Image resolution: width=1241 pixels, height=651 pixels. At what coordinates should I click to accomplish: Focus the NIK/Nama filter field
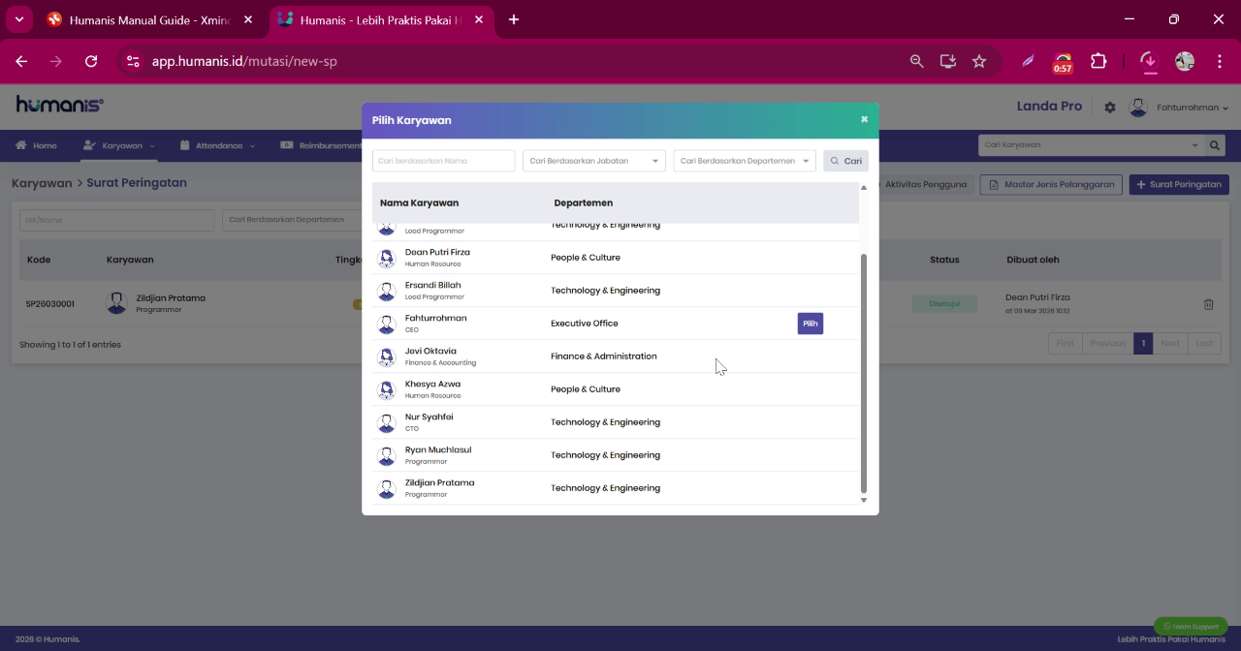point(116,220)
